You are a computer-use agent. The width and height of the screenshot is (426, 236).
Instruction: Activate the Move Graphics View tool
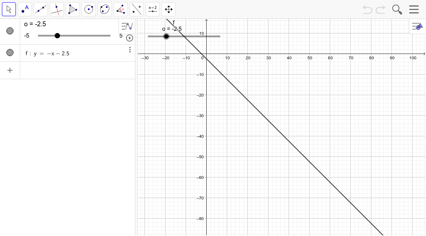tap(168, 9)
